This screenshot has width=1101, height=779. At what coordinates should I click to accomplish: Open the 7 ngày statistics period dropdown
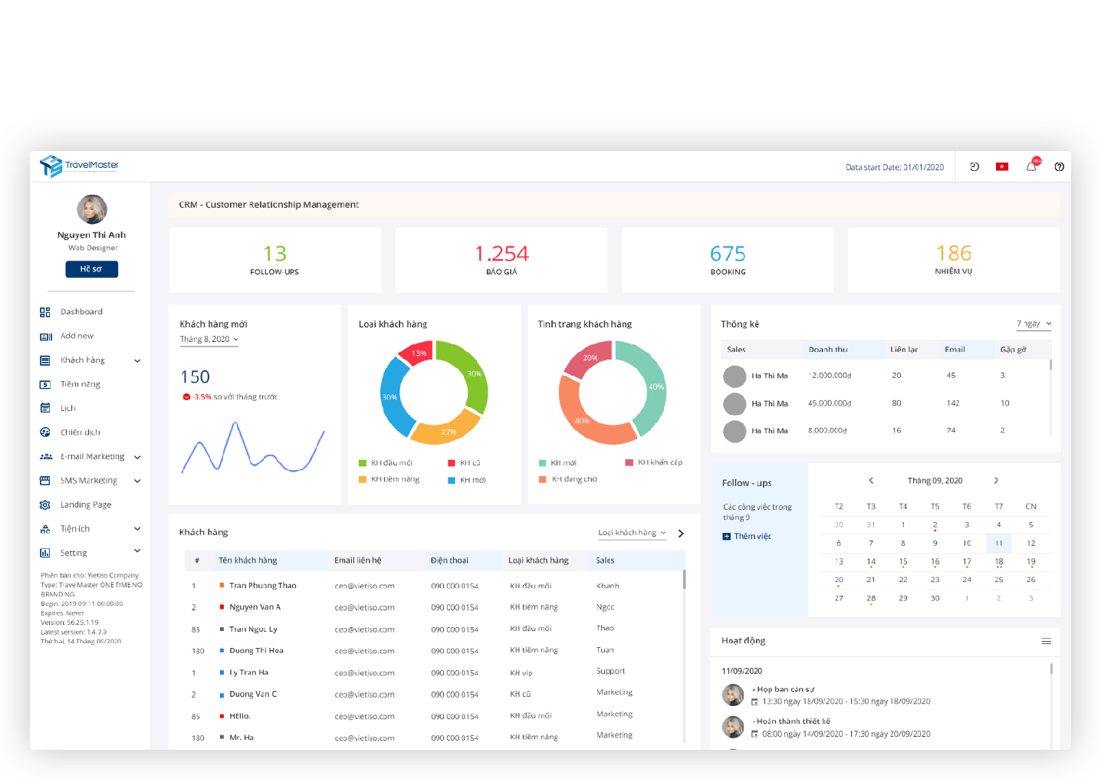pos(1034,324)
